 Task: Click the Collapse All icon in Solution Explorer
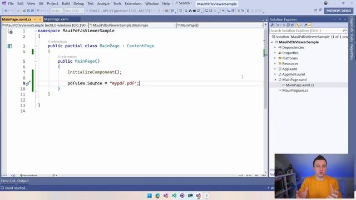288,25
